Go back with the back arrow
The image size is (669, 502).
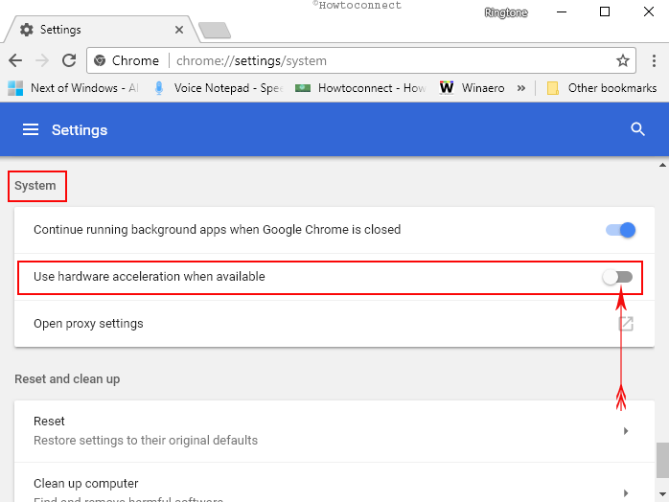pos(15,60)
